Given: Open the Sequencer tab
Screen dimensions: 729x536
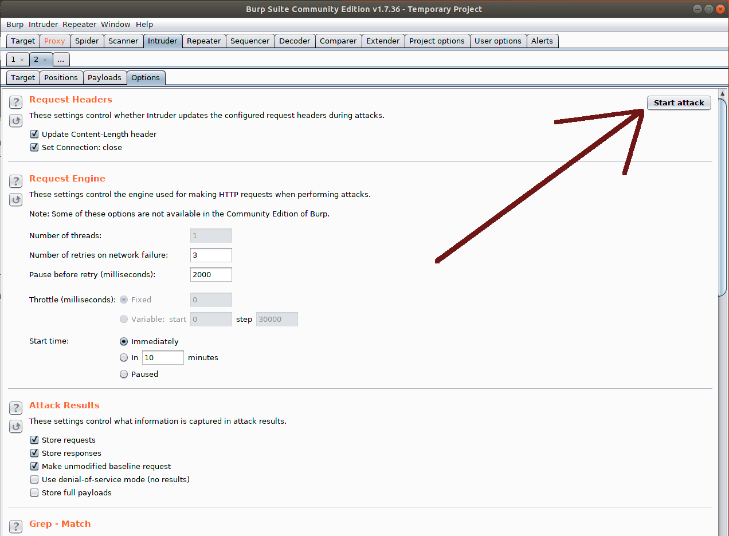Looking at the screenshot, I should click(x=250, y=41).
